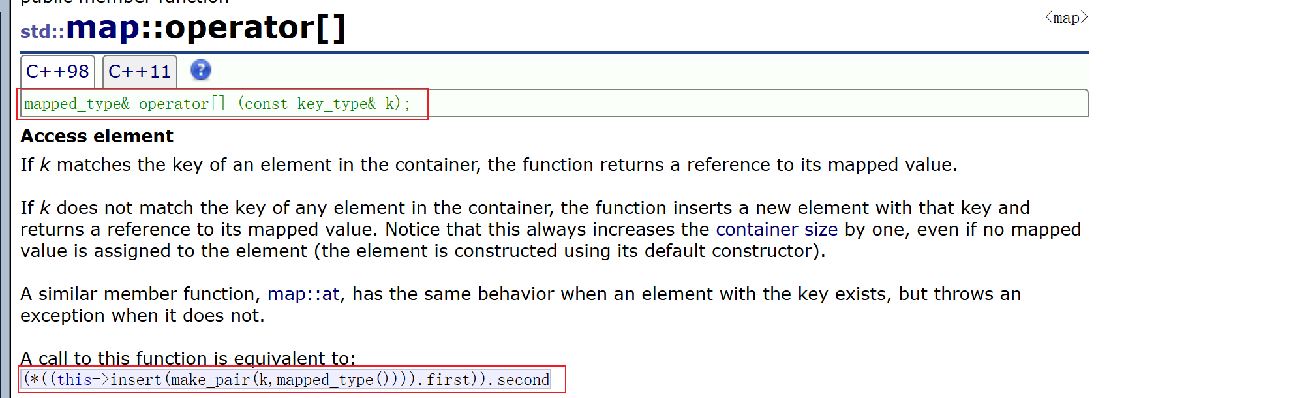Click the operator[] function signature box

[x=554, y=103]
